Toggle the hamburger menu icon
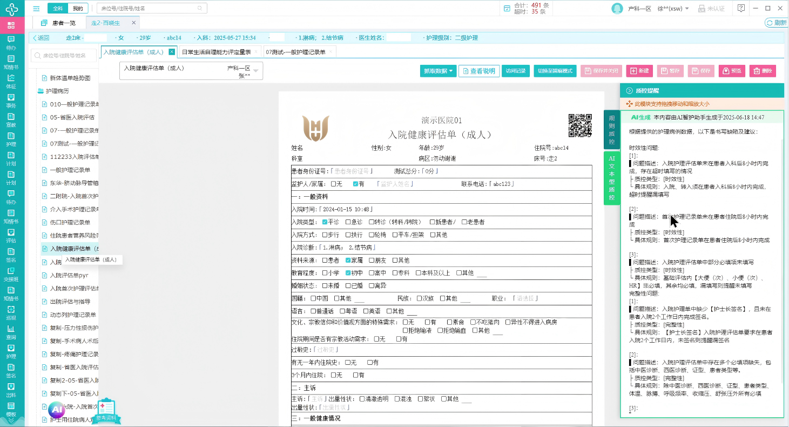Image resolution: width=789 pixels, height=427 pixels. 36,9
